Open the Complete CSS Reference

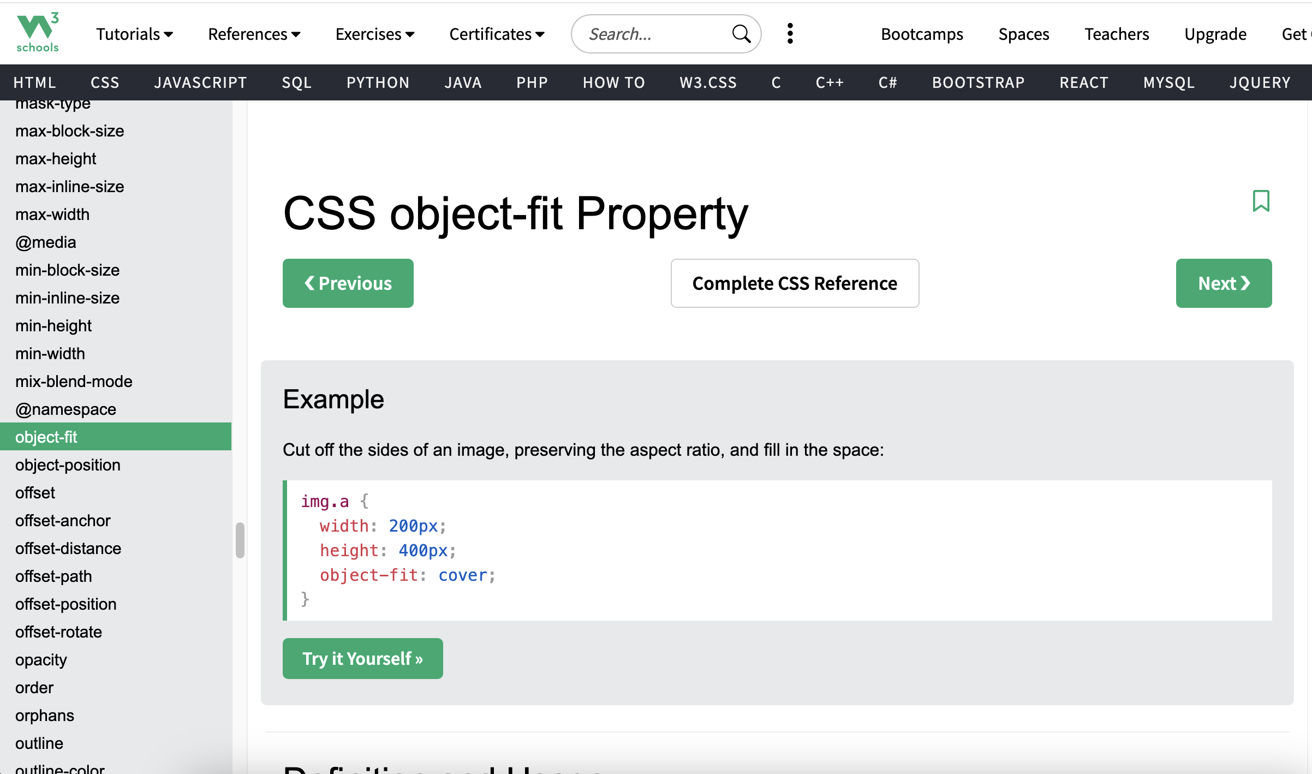click(795, 283)
